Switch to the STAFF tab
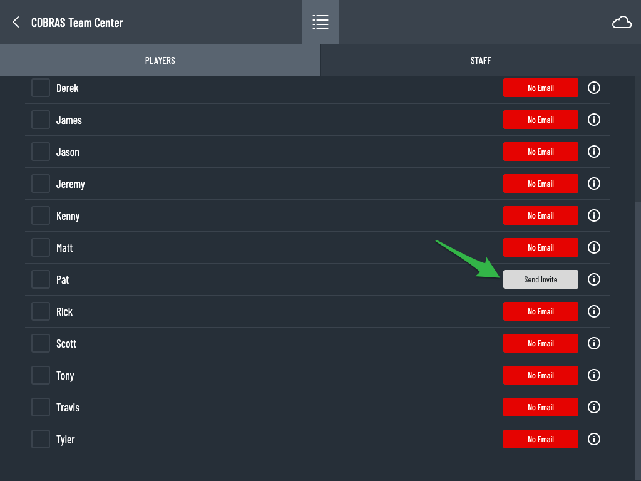The image size is (641, 481). [481, 60]
